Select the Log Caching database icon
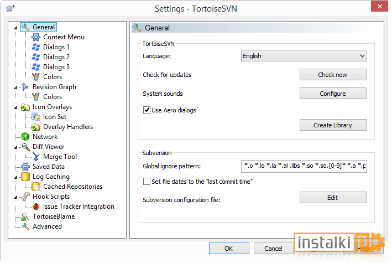 pyautogui.click(x=25, y=177)
